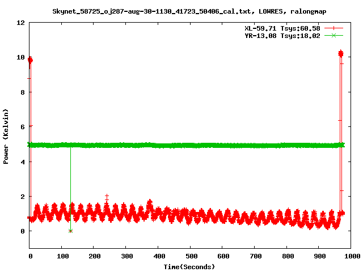The image size is (363, 272).
Task: Click the plot title text at the top
Action: 189,11
